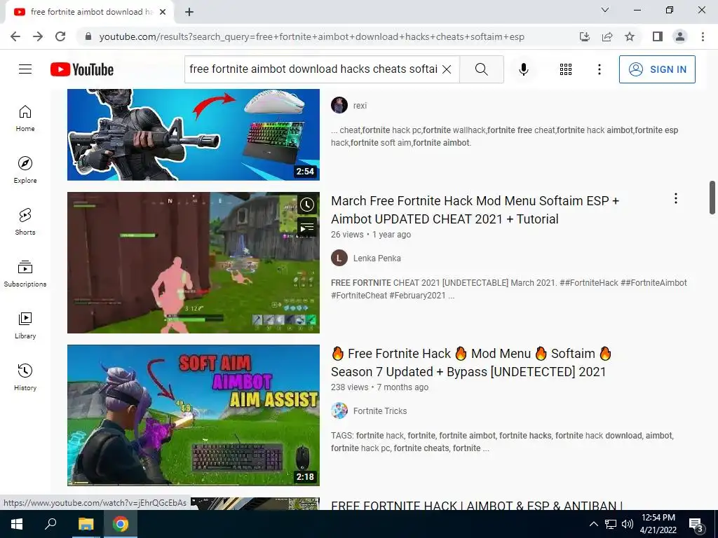
Task: Go forward with the browser forward arrow
Action: [x=38, y=36]
